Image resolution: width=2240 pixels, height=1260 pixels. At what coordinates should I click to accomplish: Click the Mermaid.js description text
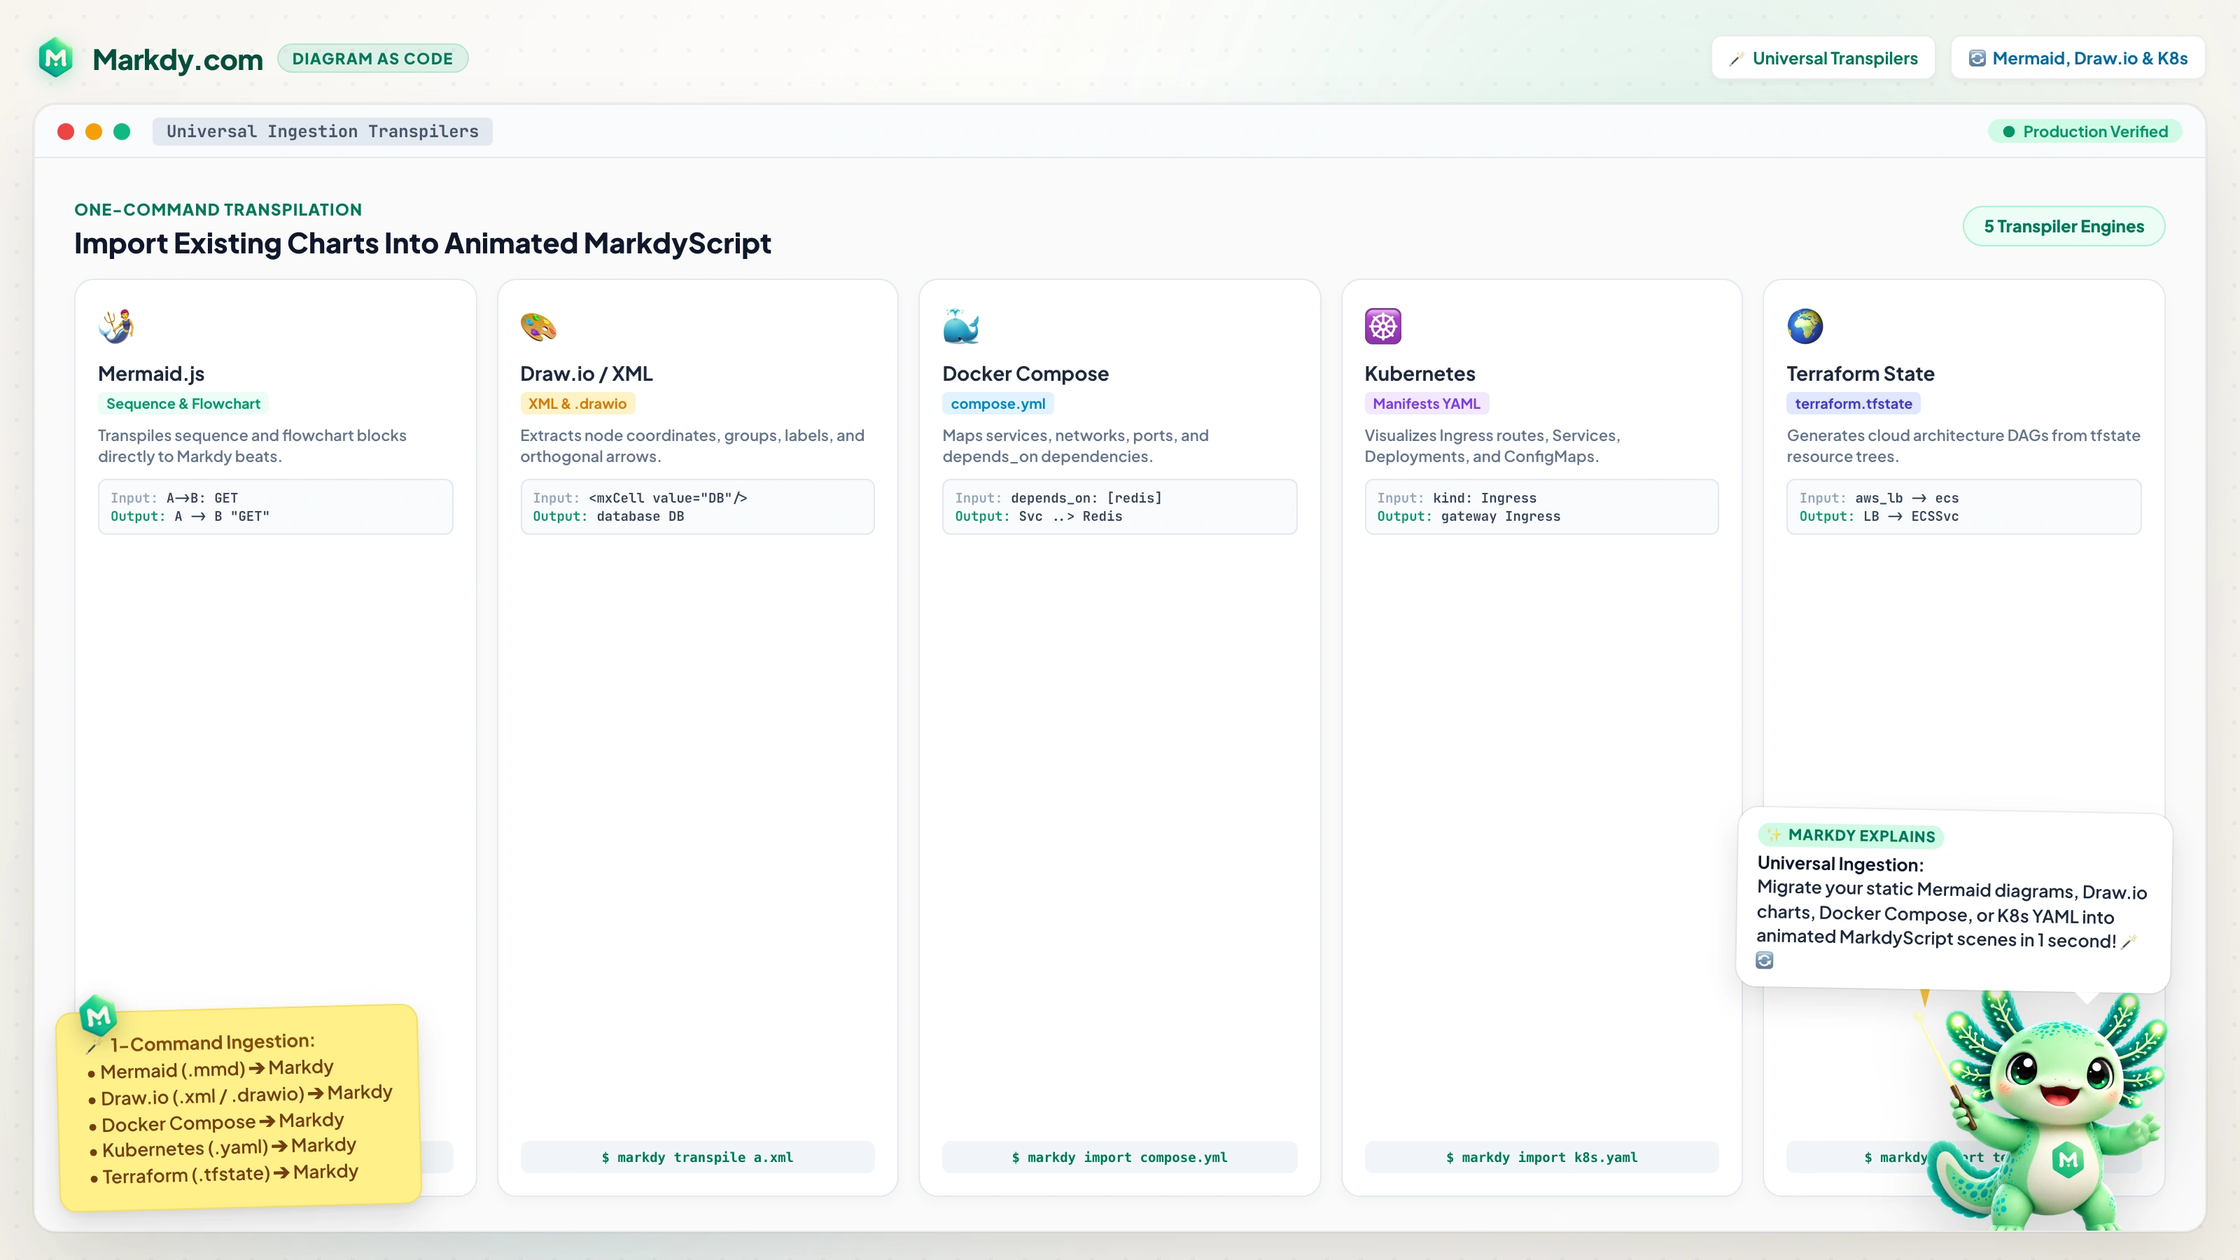tap(252, 445)
